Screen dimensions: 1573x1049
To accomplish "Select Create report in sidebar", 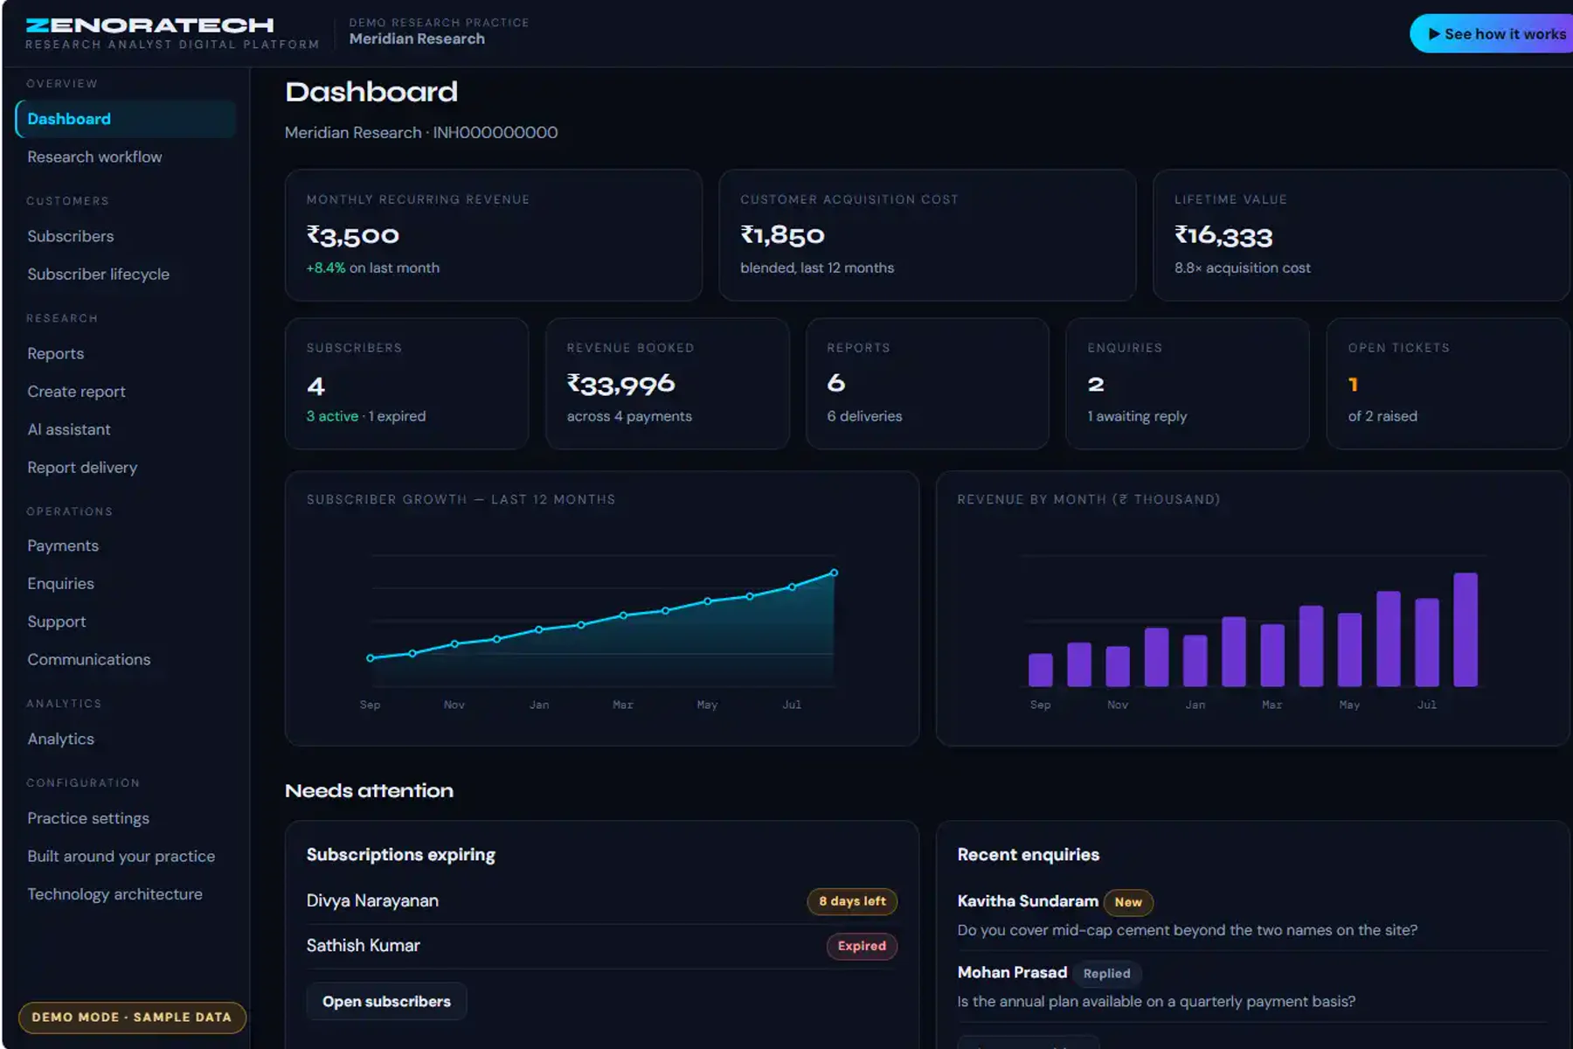I will point(77,392).
